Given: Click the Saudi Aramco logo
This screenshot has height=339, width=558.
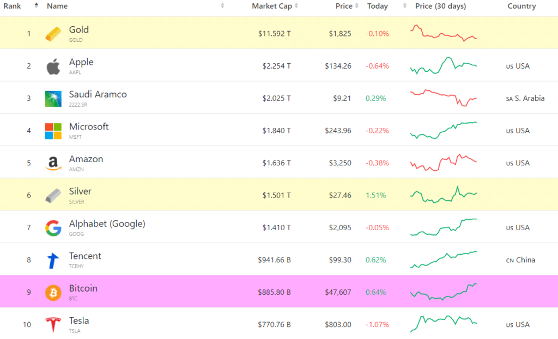Looking at the screenshot, I should (53, 98).
